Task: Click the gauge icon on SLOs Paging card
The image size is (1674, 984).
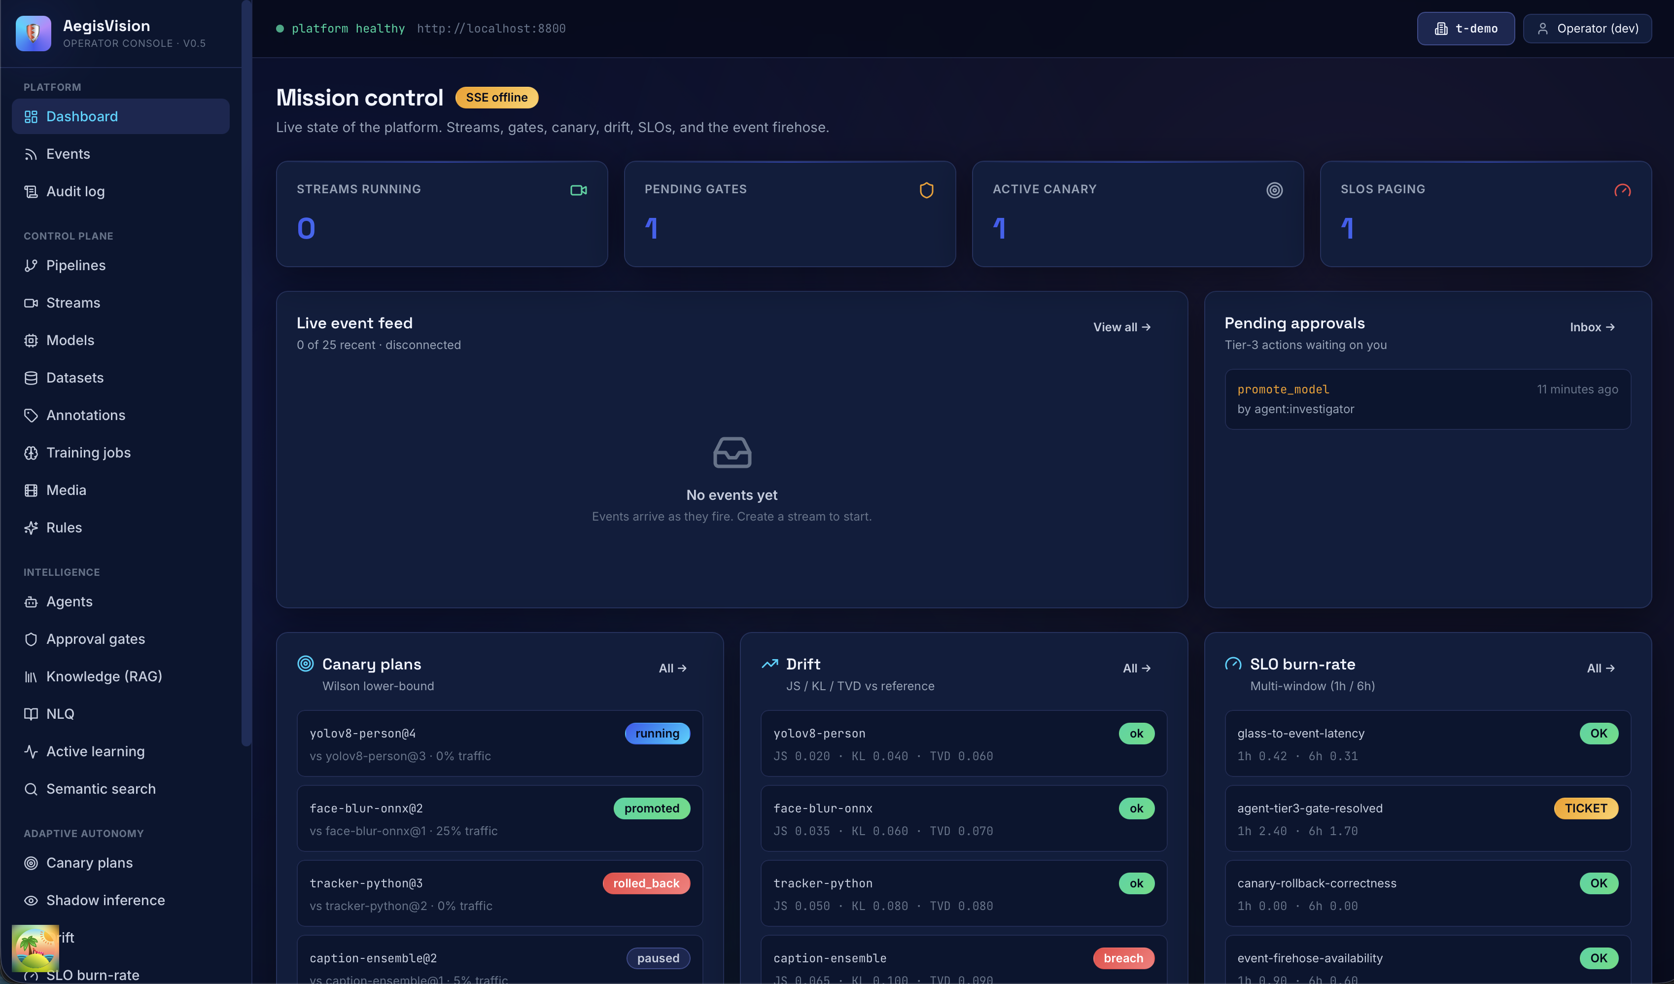Action: [1622, 191]
